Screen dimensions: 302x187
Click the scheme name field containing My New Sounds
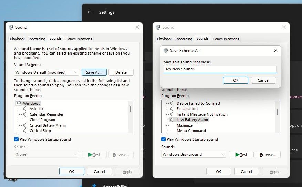(220, 69)
